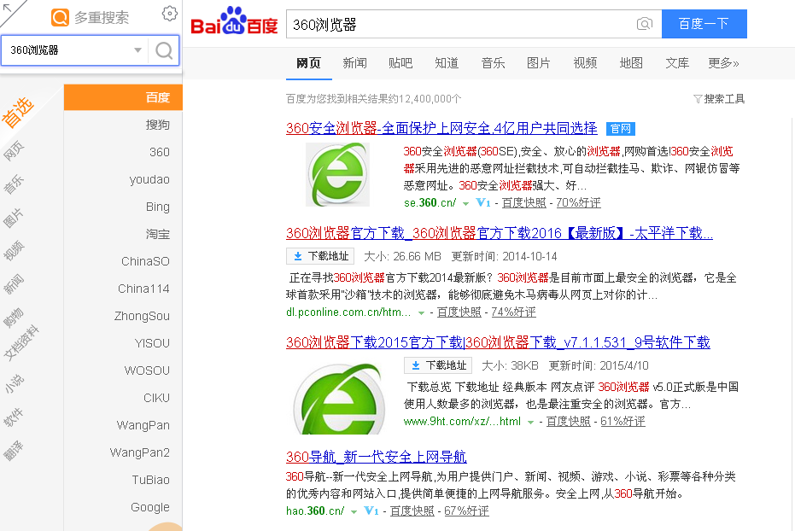Select 搜狗 engine in sidebar
The height and width of the screenshot is (531, 795).
123,125
